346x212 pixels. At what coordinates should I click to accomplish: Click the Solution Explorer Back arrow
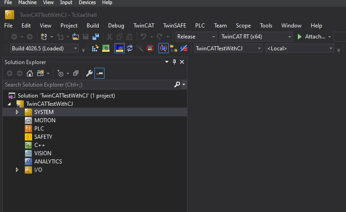point(10,73)
